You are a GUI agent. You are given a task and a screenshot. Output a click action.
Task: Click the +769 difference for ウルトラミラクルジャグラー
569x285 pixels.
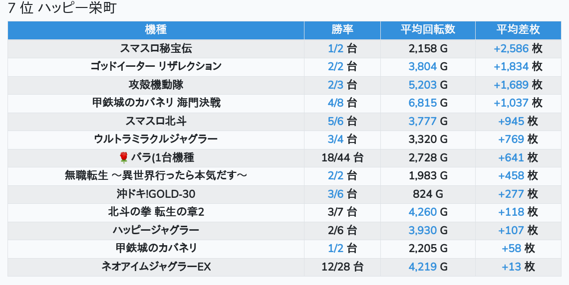[x=511, y=139]
